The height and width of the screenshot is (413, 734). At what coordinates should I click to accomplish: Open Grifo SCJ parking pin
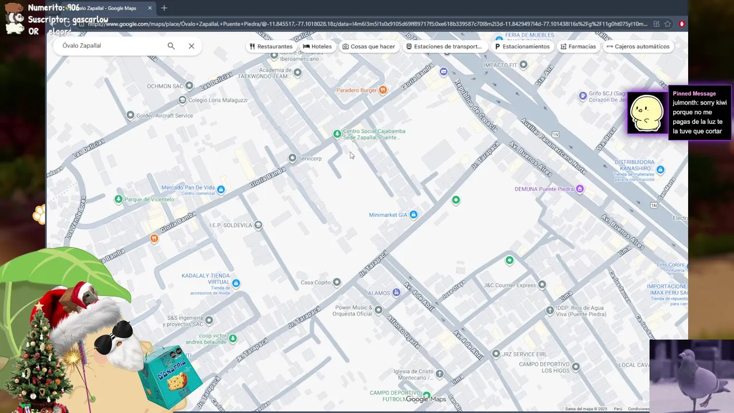point(583,96)
